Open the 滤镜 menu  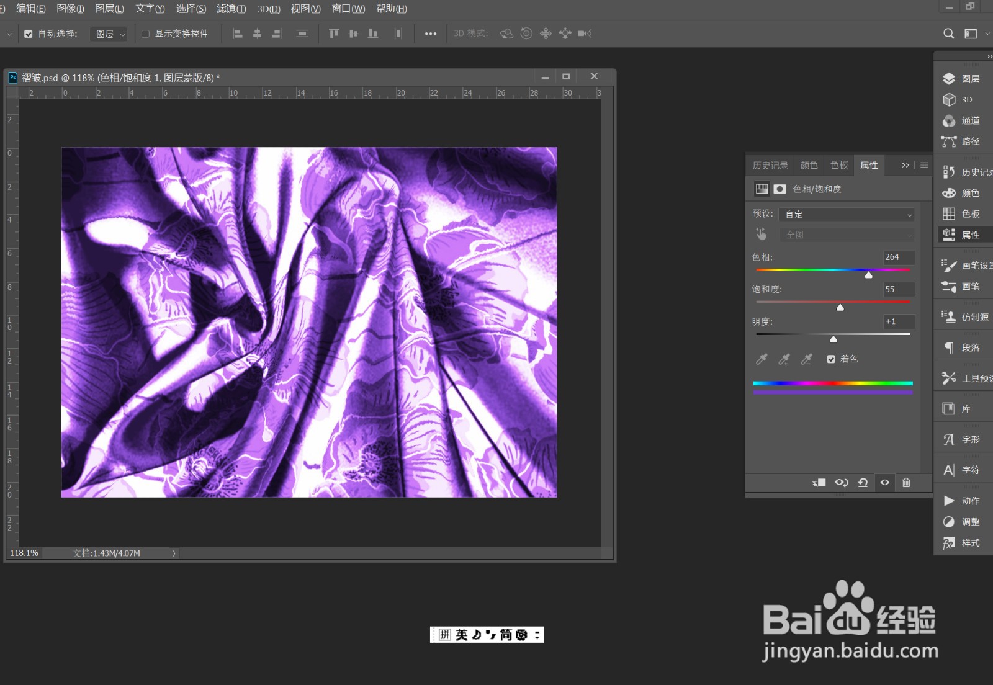pyautogui.click(x=231, y=9)
